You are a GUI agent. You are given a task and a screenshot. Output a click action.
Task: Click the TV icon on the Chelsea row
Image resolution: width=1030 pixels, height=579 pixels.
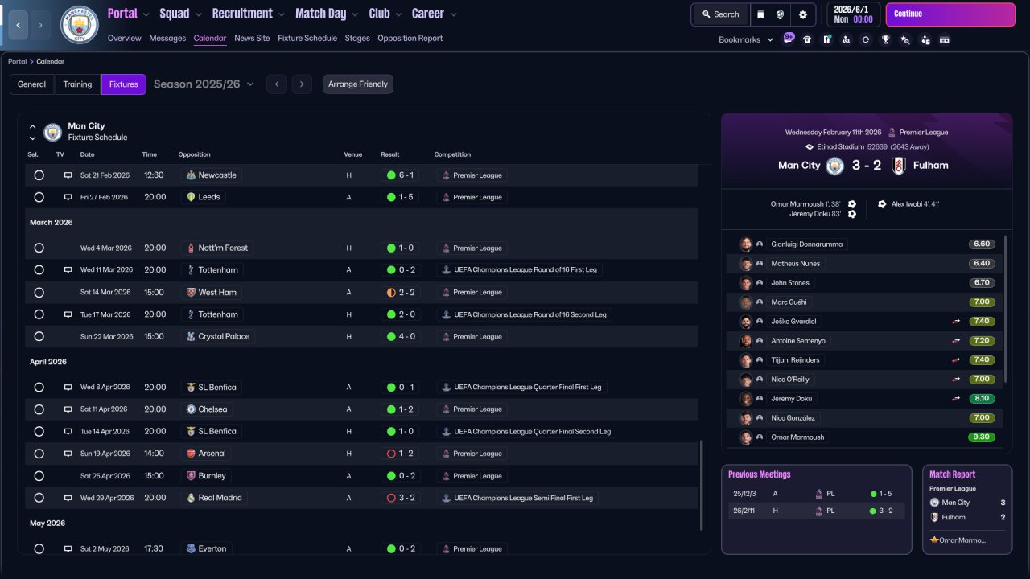click(x=68, y=409)
